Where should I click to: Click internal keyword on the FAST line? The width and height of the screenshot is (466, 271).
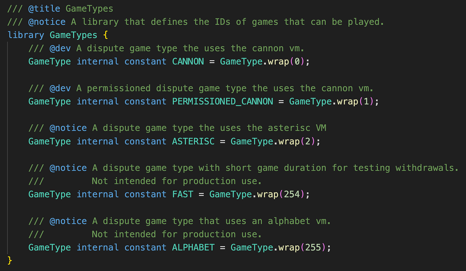[98, 194]
